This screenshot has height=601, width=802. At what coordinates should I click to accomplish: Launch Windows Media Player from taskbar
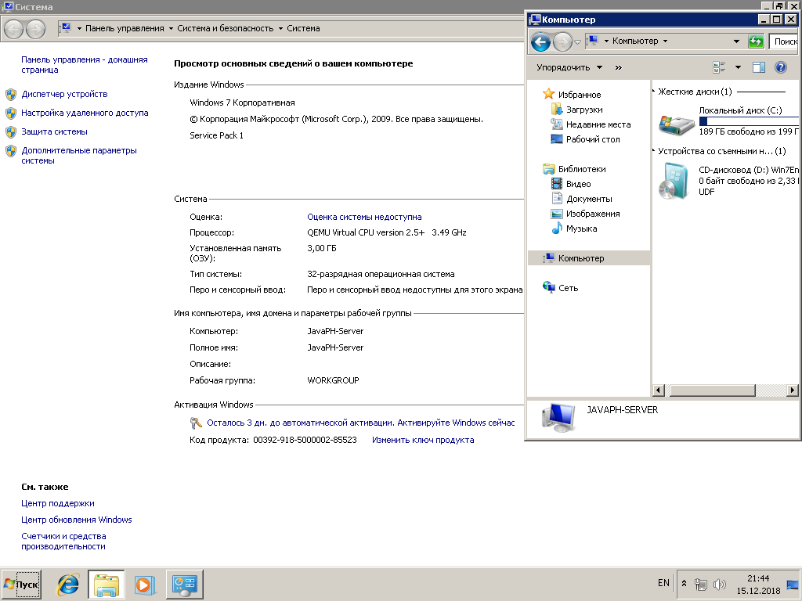145,584
